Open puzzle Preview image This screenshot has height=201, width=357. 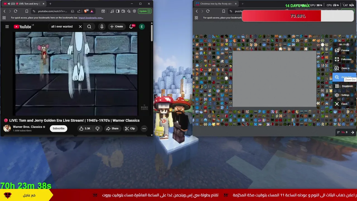[345, 50]
